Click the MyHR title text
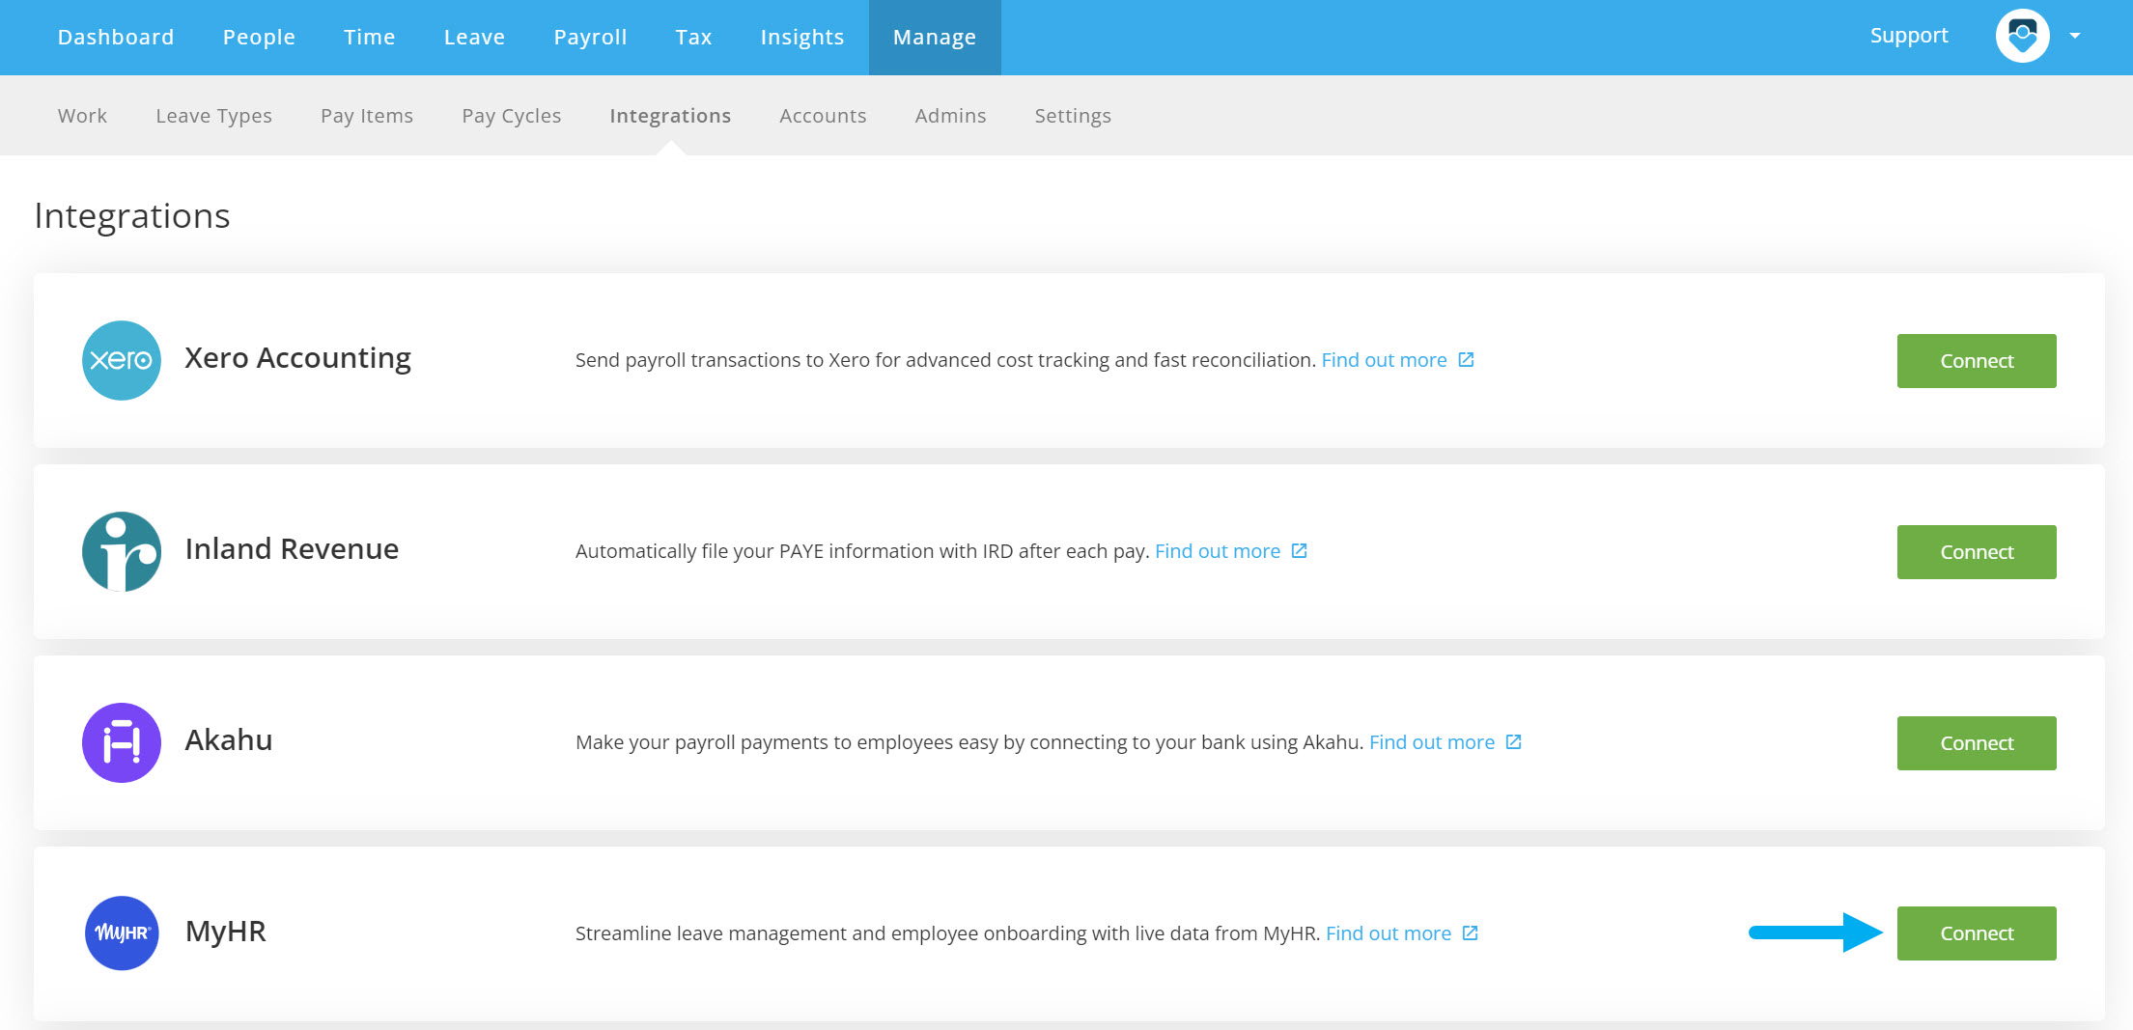This screenshot has width=2133, height=1030. (225, 932)
